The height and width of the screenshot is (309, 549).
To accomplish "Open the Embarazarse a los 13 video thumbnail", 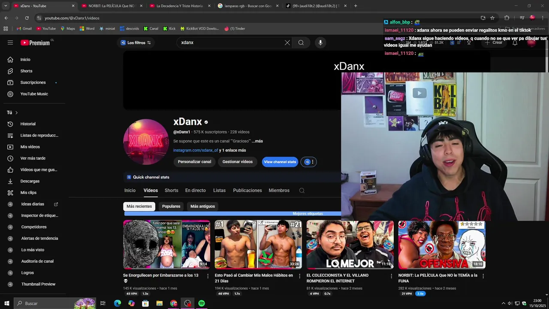I will pos(166,245).
